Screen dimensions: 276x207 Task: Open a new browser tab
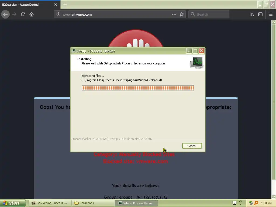click(65, 4)
